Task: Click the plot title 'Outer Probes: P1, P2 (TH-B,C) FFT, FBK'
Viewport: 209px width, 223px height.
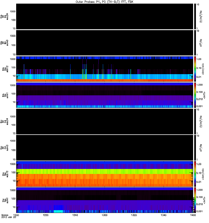Action: click(x=104, y=2)
